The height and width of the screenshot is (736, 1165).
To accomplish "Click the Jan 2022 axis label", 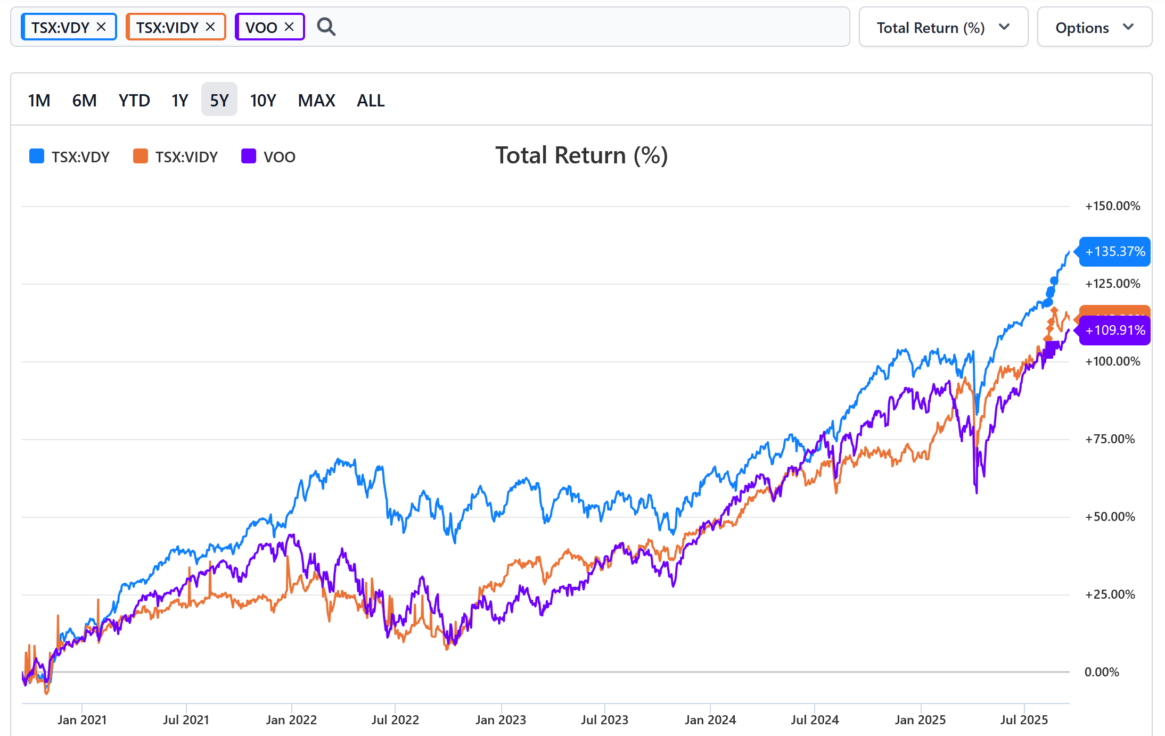I will [291, 720].
